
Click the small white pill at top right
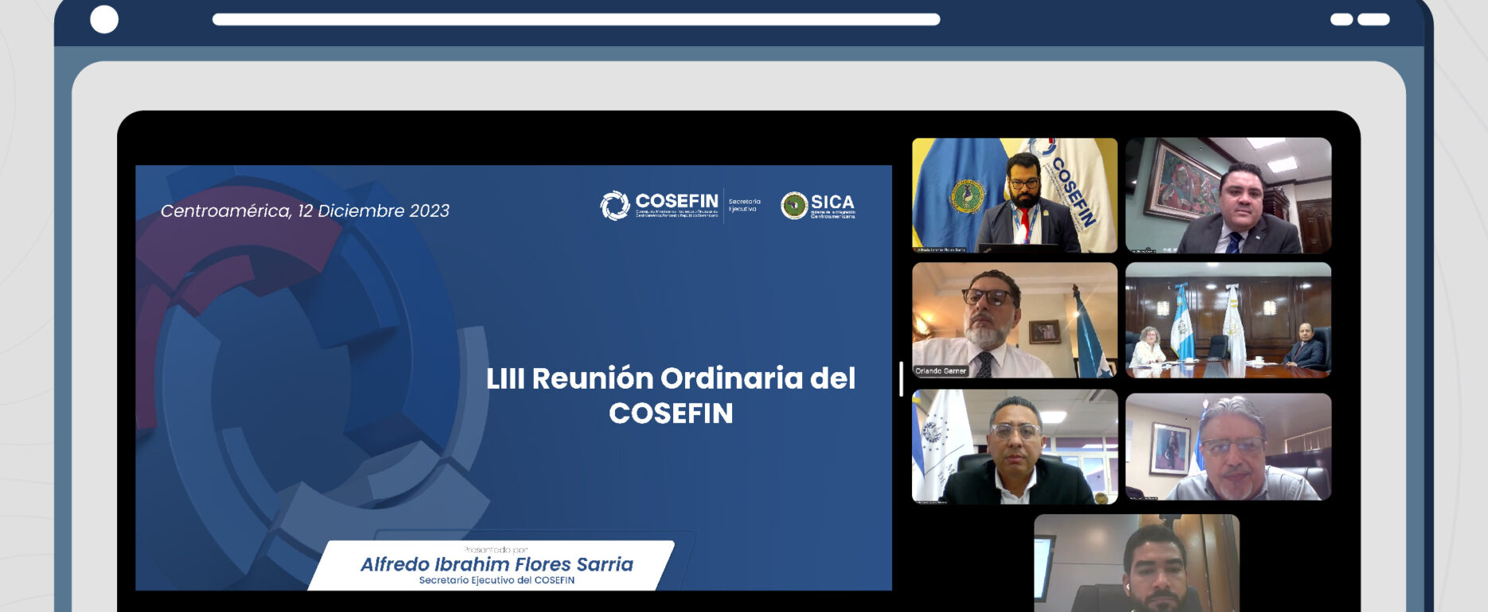(1342, 19)
